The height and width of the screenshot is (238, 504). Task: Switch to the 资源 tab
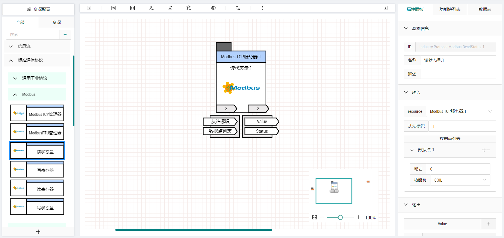56,22
